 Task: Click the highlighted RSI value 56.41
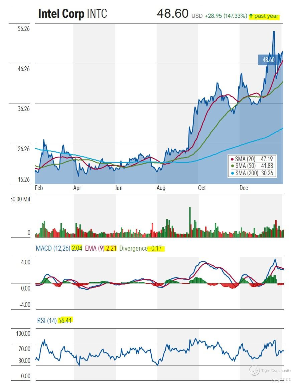coord(65,320)
